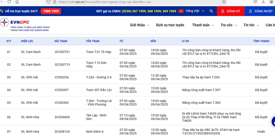Open the Tin tức menu

click(251, 25)
